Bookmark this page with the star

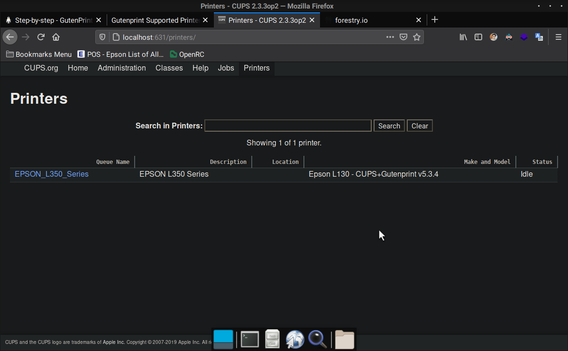click(417, 37)
